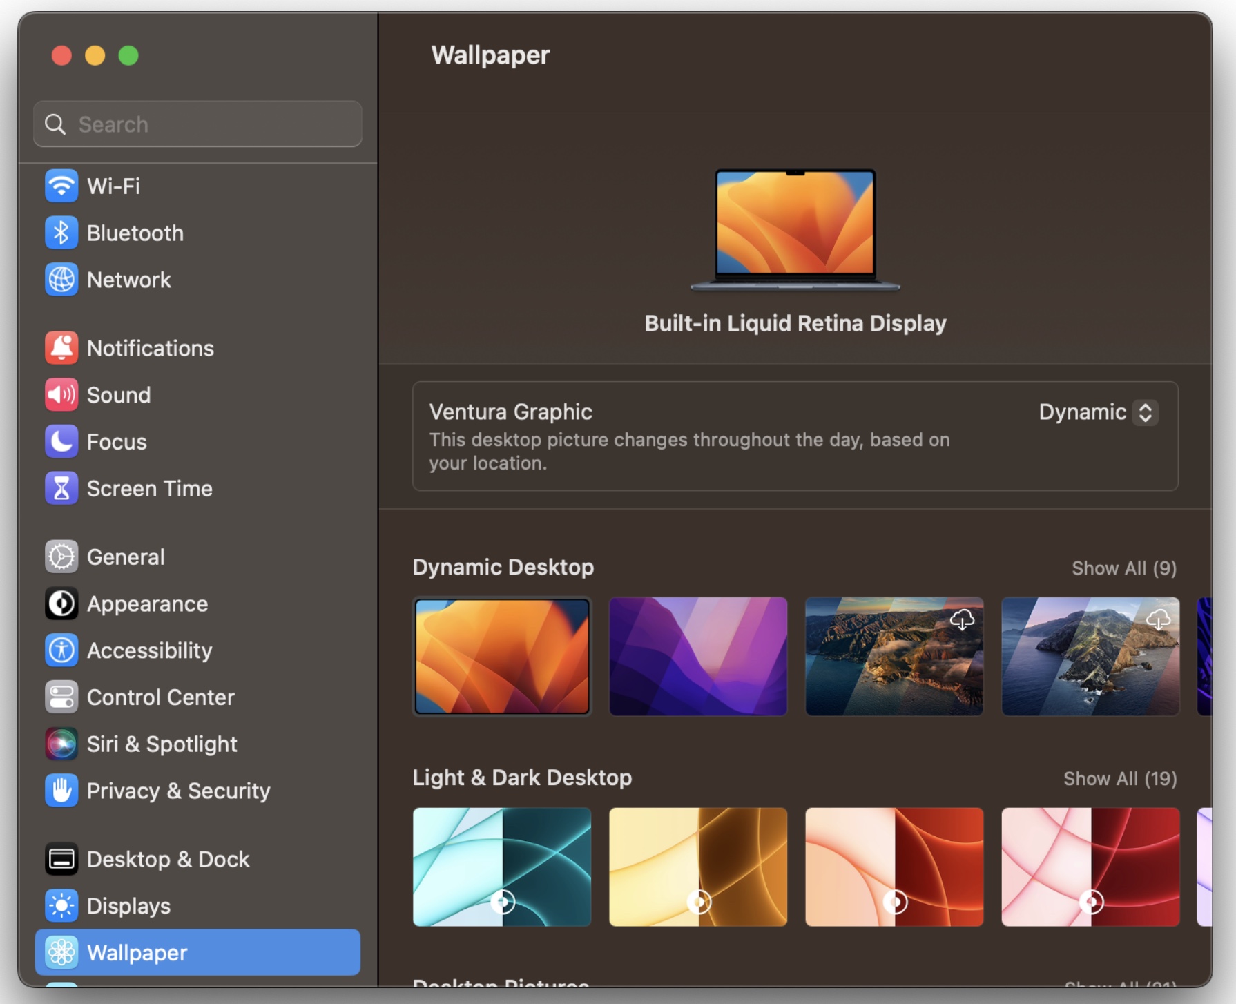Choose the teal Light & Dark wallpaper
The width and height of the screenshot is (1236, 1004).
click(502, 867)
